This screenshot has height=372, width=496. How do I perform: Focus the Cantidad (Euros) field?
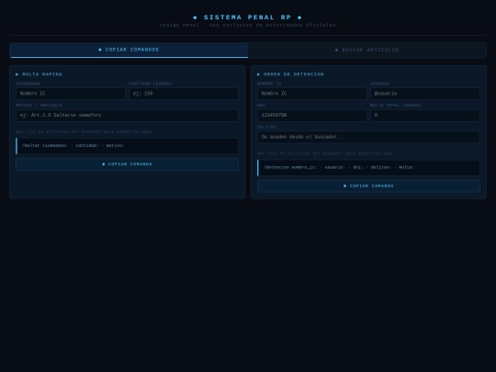[184, 94]
